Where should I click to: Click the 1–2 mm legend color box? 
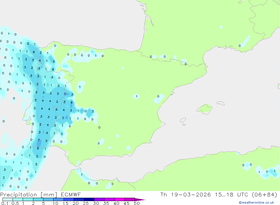(28, 199)
